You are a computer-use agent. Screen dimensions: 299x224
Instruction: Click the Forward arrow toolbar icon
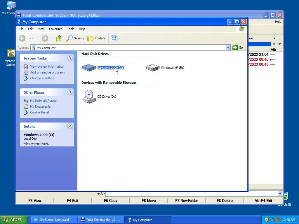(45, 38)
